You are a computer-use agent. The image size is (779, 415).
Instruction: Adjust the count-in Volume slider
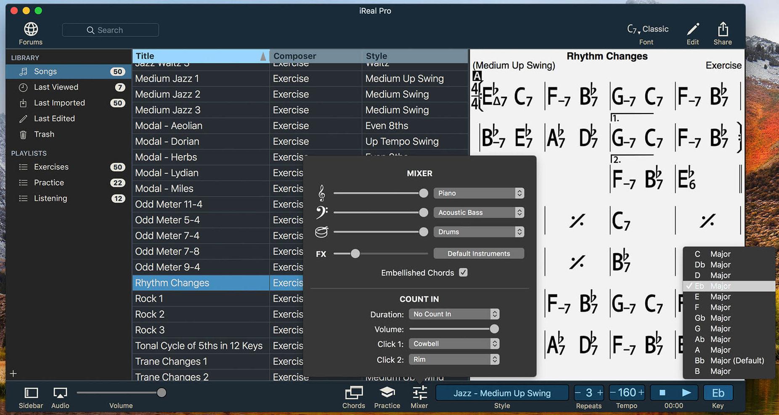click(x=494, y=329)
